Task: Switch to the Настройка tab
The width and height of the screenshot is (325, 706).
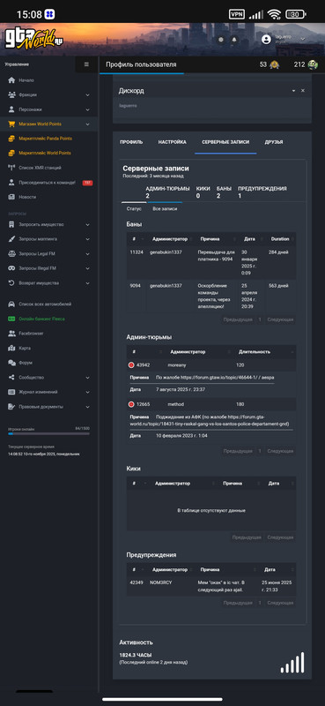Action: pos(172,142)
